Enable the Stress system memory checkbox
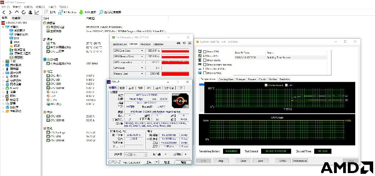Screen dimensions: 375x176 (205, 64)
